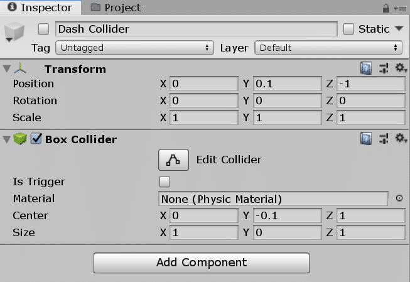Open the Inspector panel options menu
This screenshot has width=410, height=282.
pyautogui.click(x=399, y=8)
